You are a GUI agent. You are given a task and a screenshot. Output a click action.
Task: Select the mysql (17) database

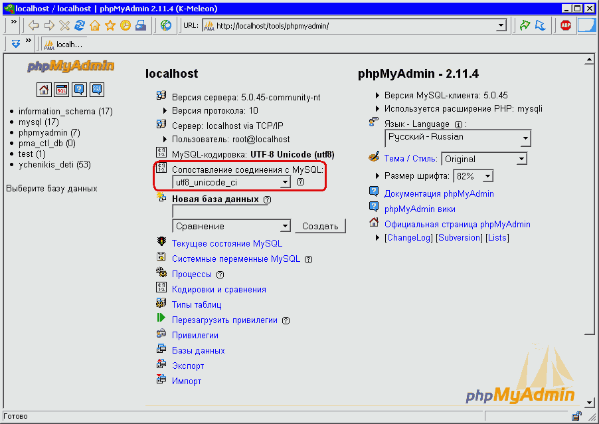[x=39, y=122]
